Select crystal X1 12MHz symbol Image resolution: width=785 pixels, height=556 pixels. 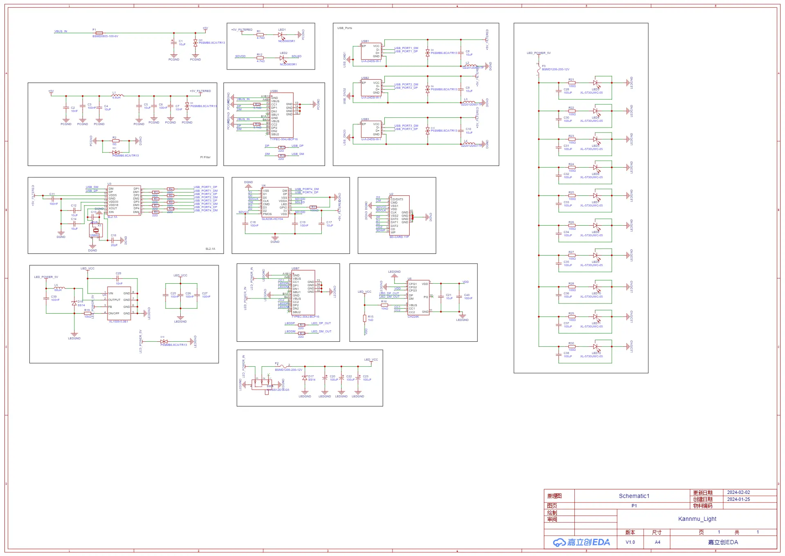coord(96,230)
